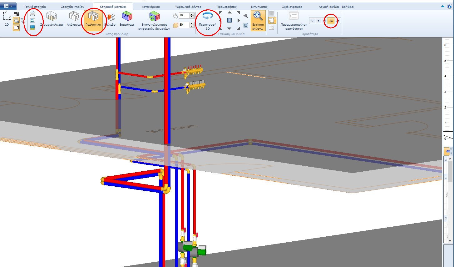454x267 pixels.
Task: Set visibility value to 0
Action: tap(312, 21)
